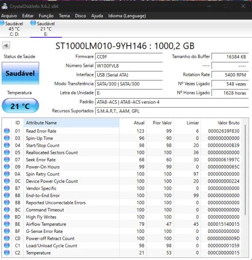
Task: Click status orb for Command Timeout
Action: click(x=7, y=210)
